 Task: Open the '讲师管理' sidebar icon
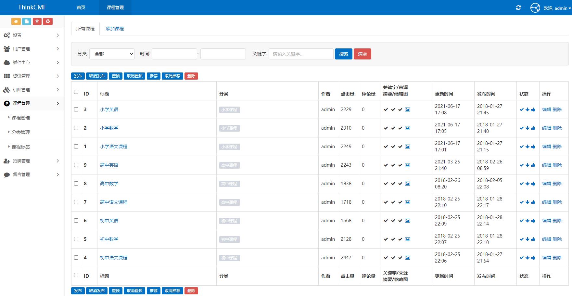(x=6, y=90)
